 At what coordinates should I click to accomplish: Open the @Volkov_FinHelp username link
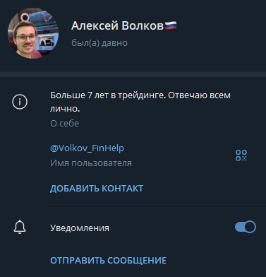coord(87,148)
